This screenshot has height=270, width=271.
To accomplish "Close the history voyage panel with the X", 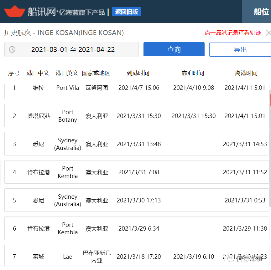I will 268,33.
